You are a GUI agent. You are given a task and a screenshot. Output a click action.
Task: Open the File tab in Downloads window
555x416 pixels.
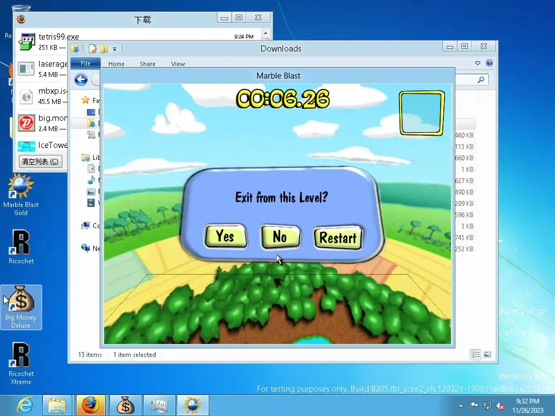pos(85,63)
